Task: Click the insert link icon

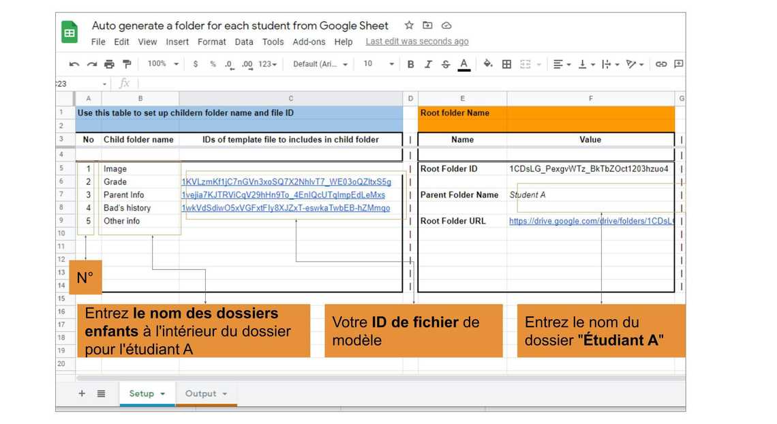Action: pos(660,64)
